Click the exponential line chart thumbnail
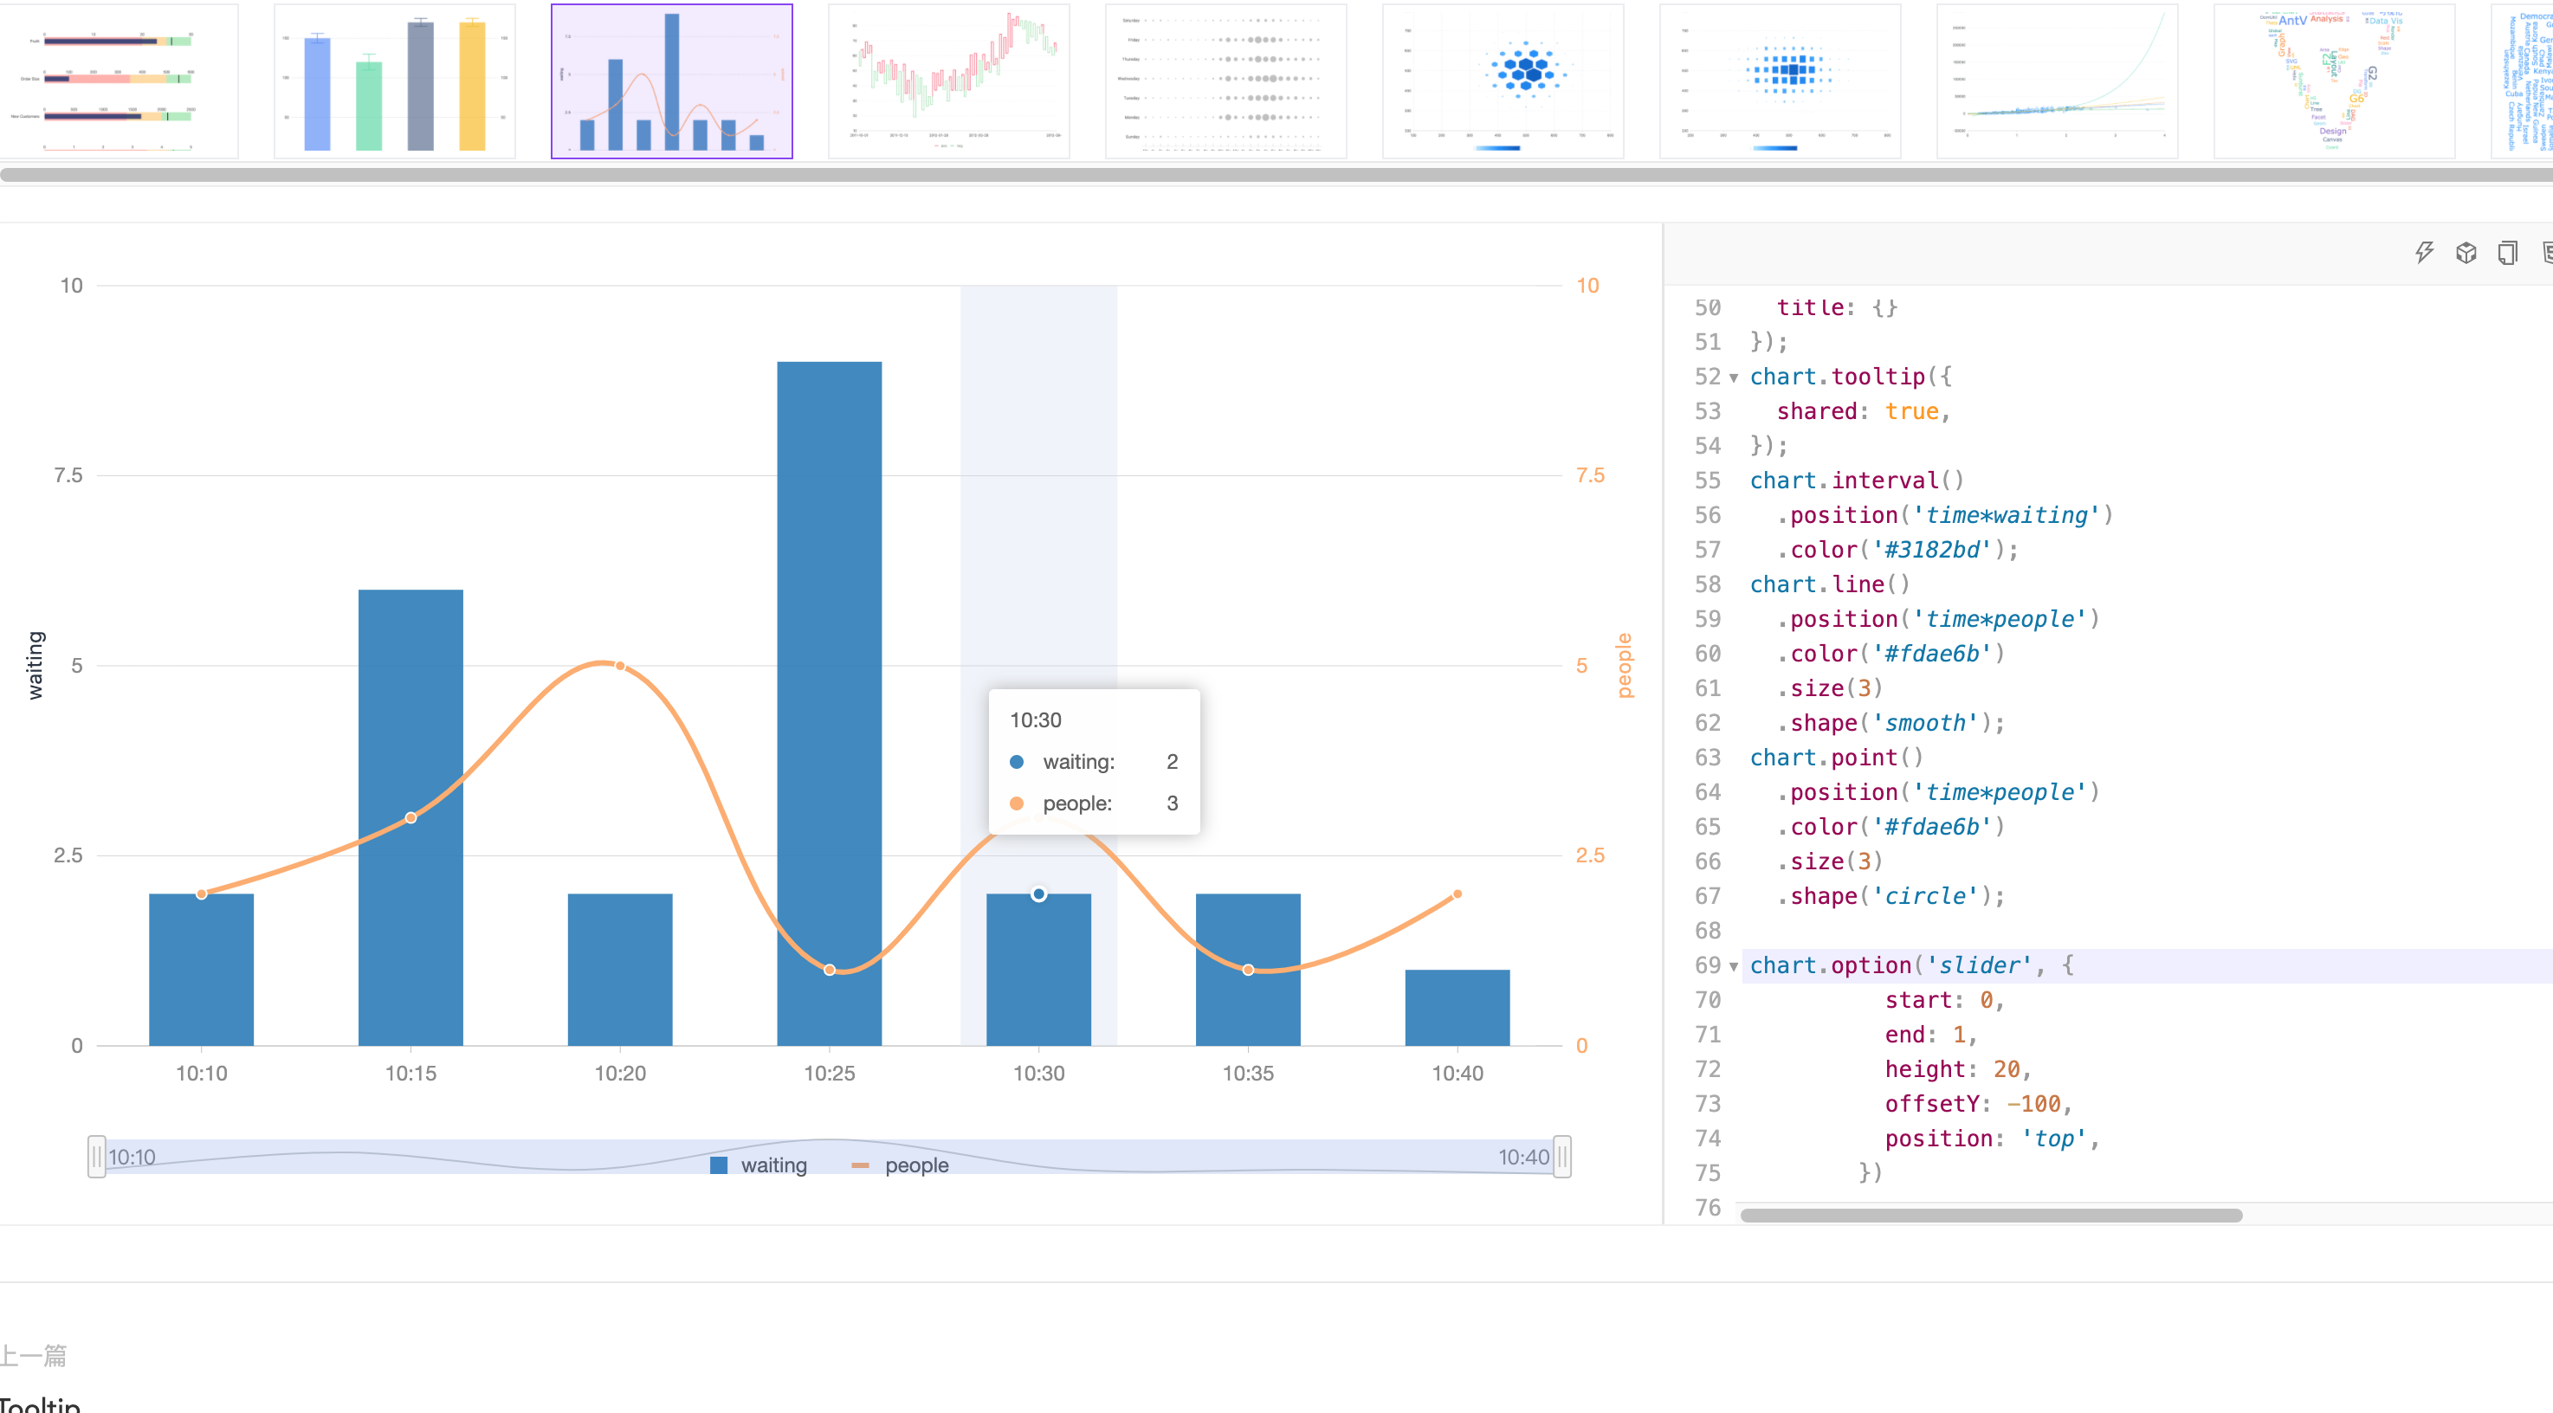This screenshot has height=1413, width=2553. pyautogui.click(x=2057, y=81)
